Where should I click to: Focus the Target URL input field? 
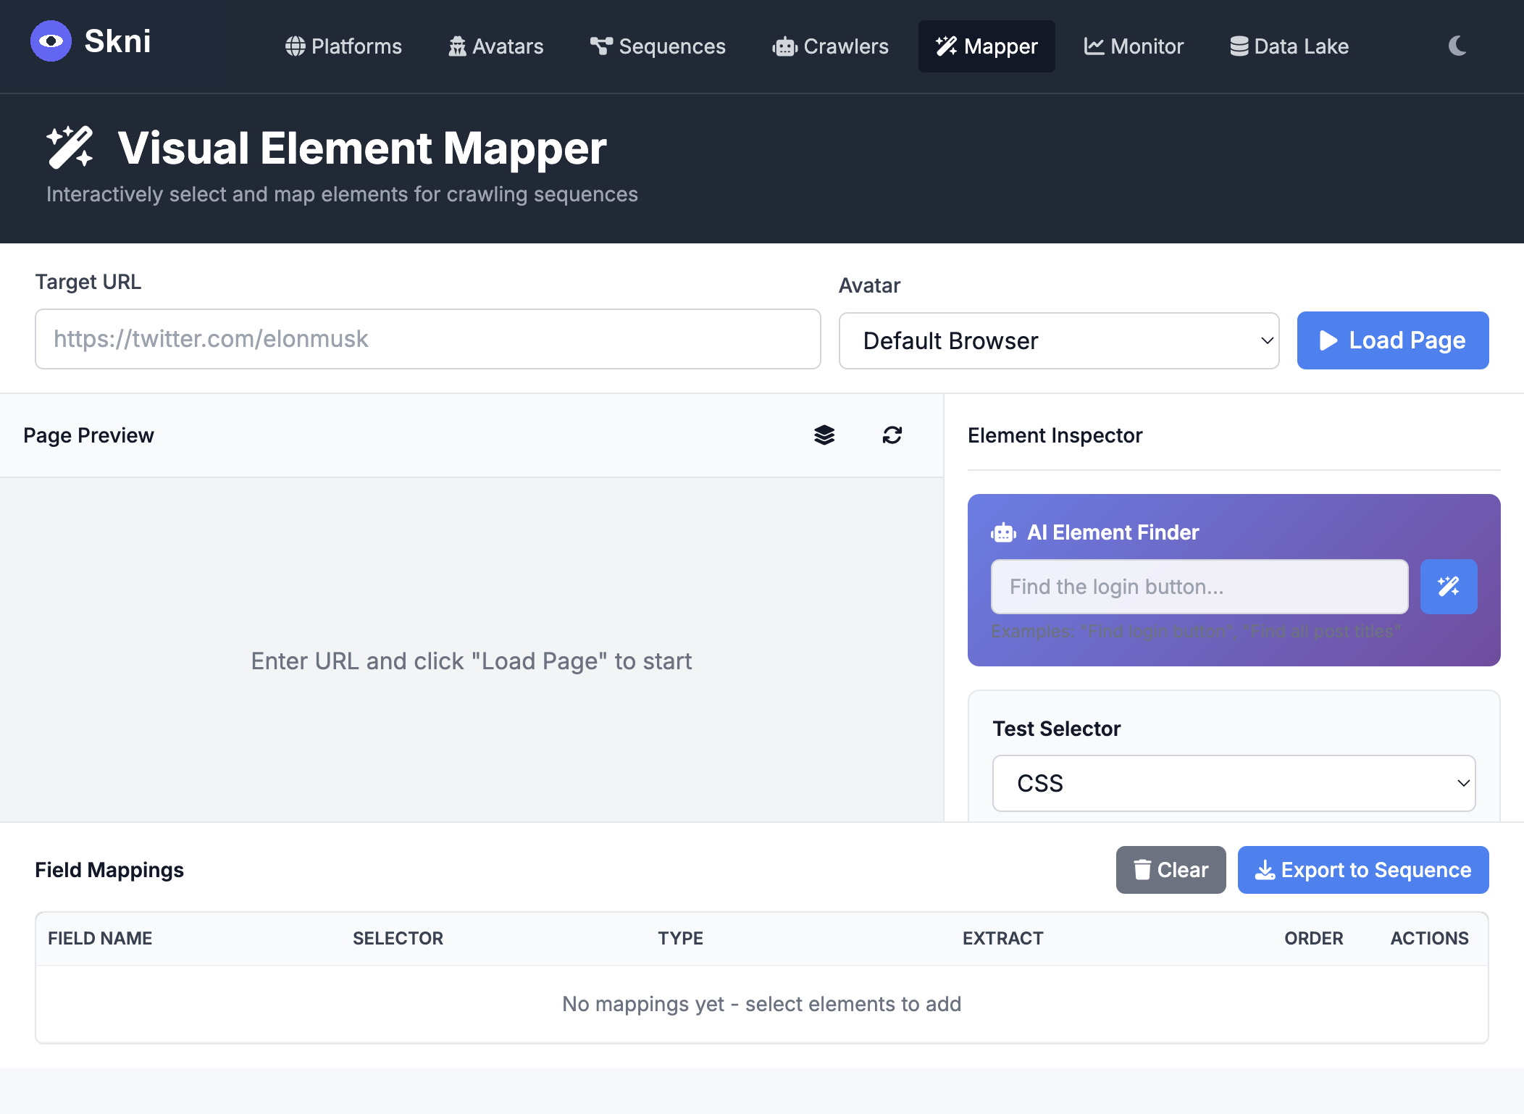[427, 339]
